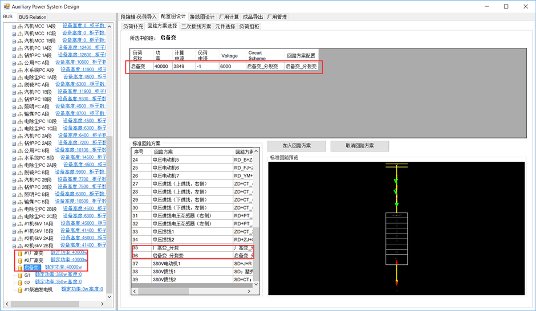Expand the 电除尘PC 1A段 node
The height and width of the screenshot is (311, 536).
click(x=14, y=77)
